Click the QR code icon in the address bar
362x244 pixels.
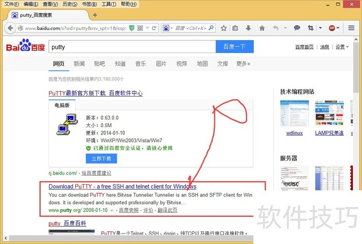(140, 28)
